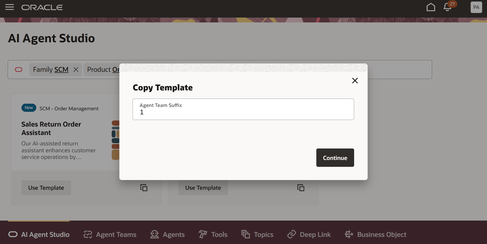Remove the Family SCM filter chip
487x244 pixels.
point(76,70)
